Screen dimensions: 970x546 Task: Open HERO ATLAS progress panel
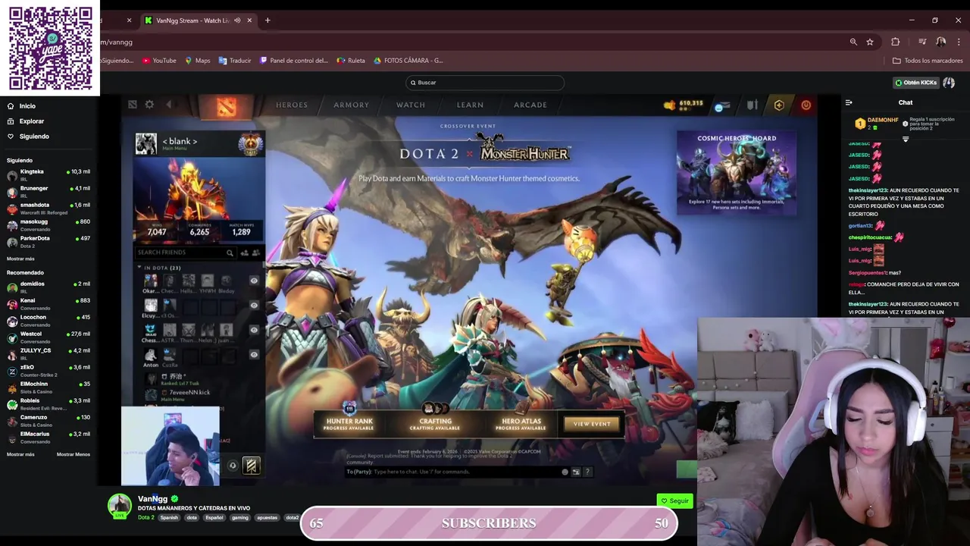coord(521,423)
